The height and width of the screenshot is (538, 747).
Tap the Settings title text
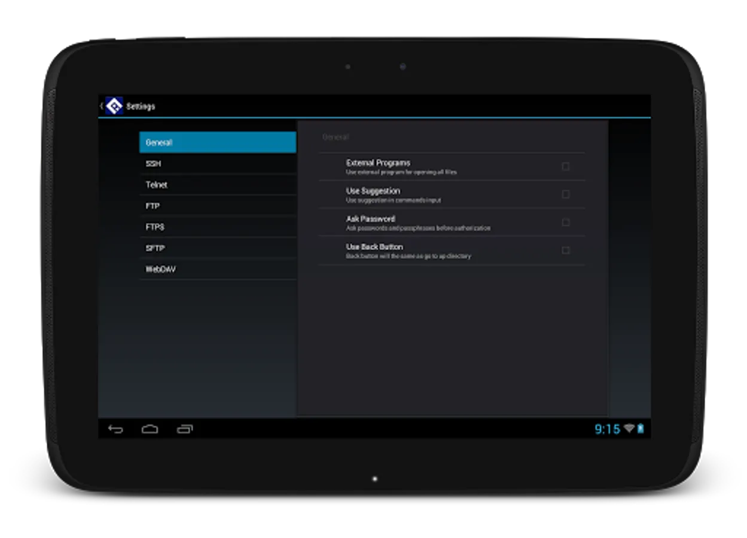[141, 106]
